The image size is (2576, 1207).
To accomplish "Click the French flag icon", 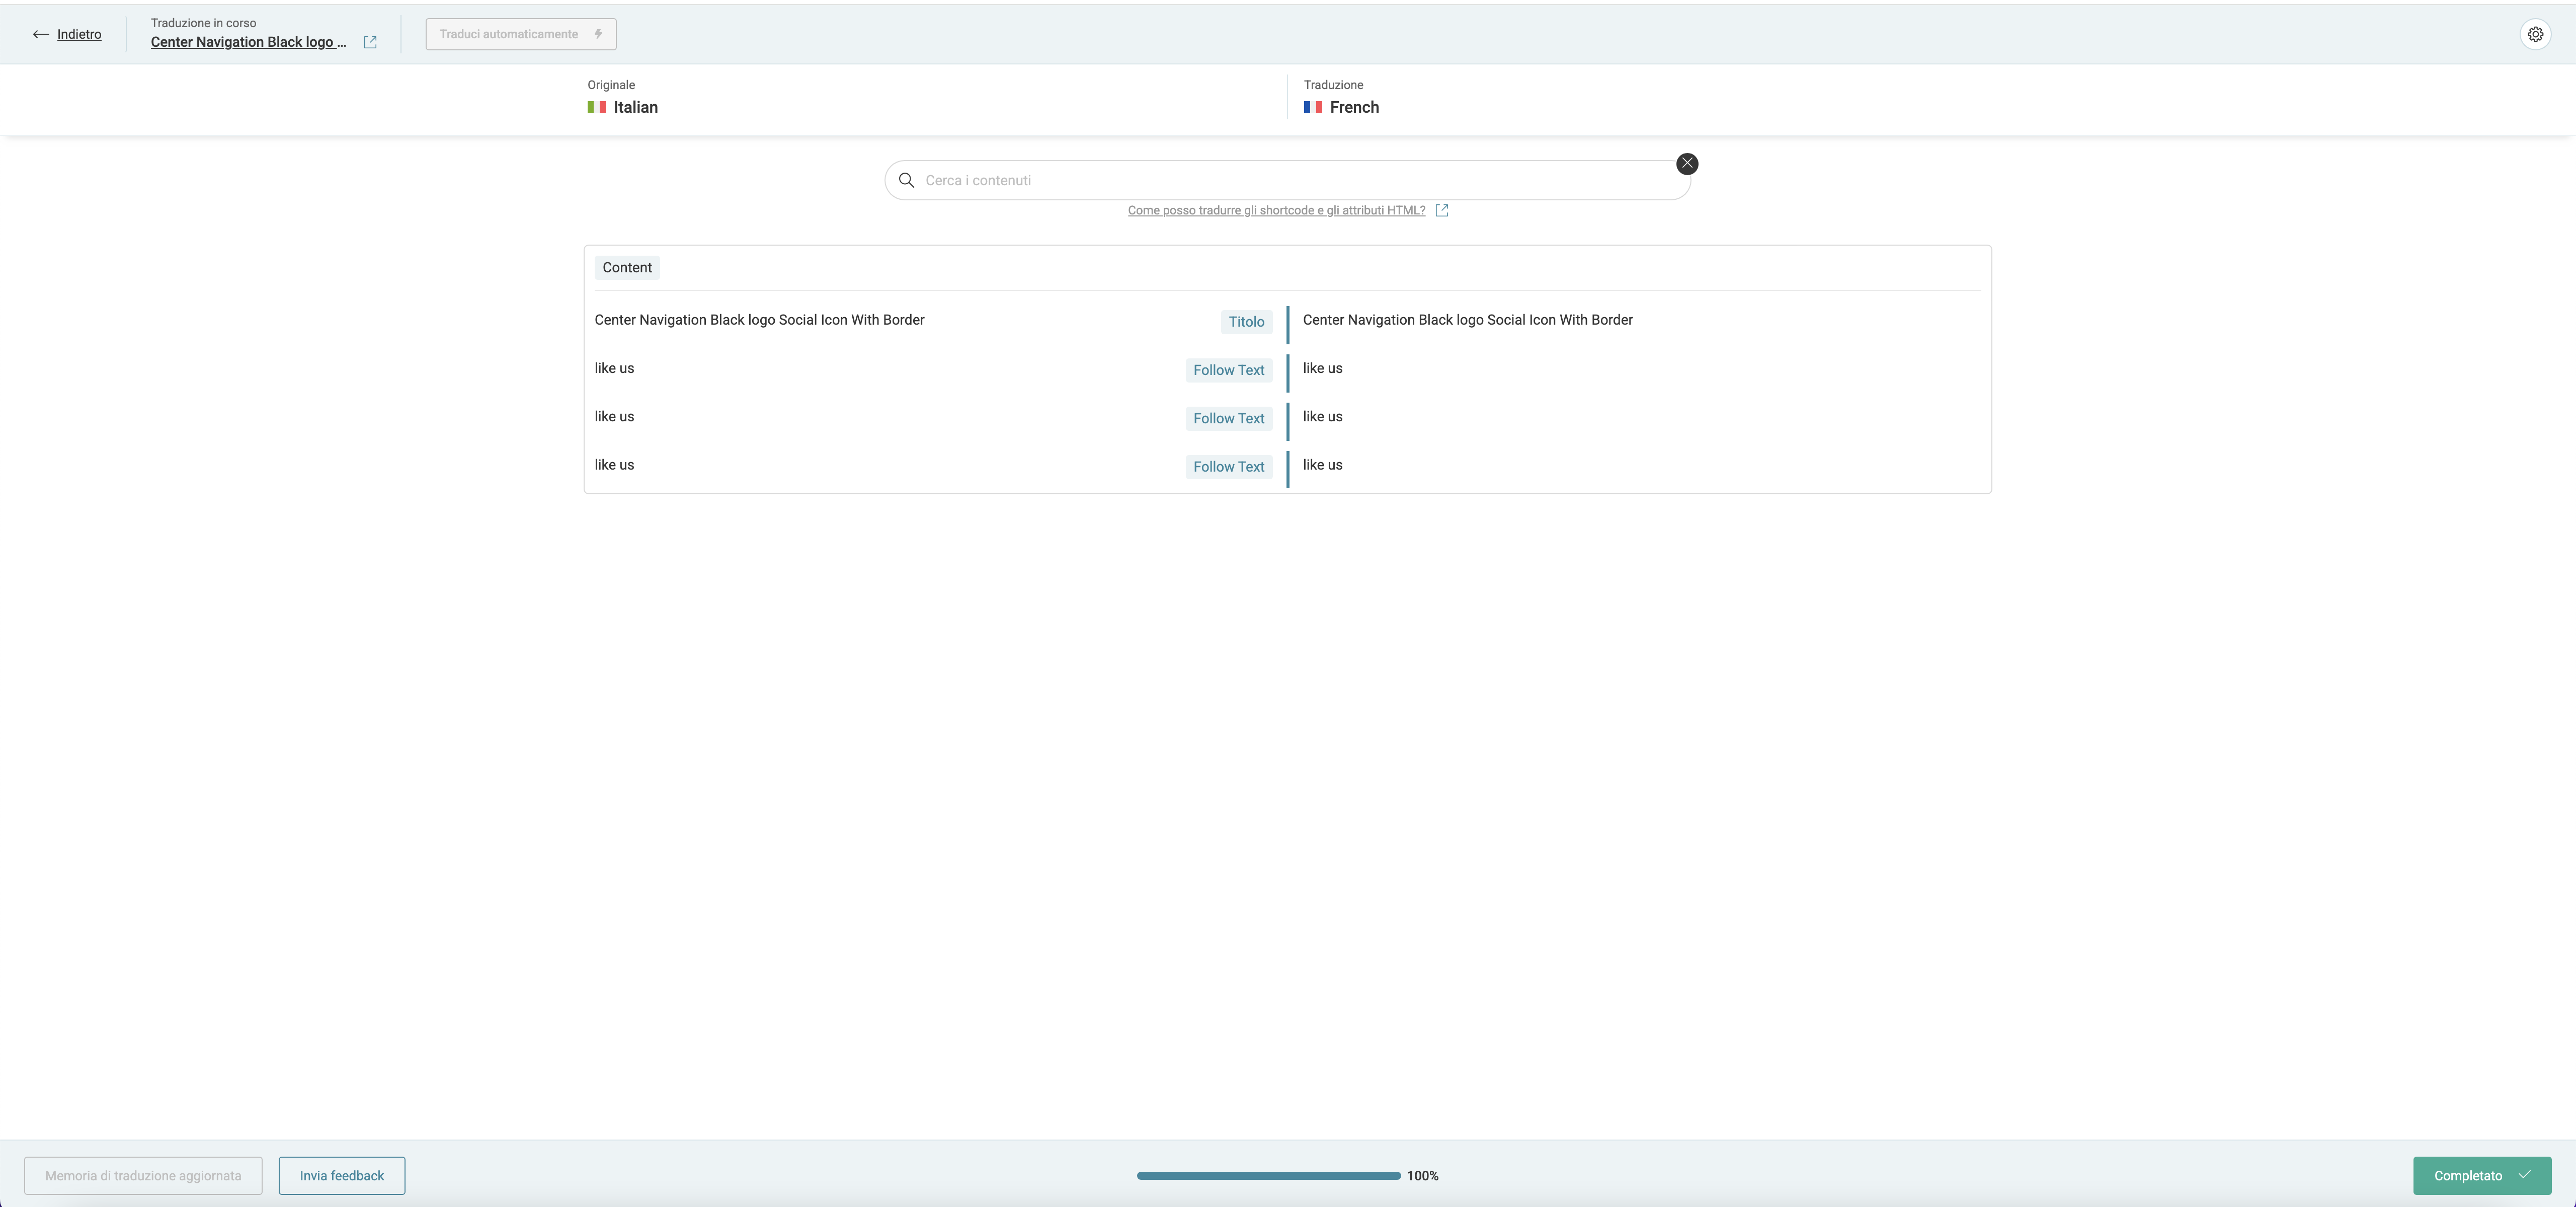I will (x=1313, y=107).
